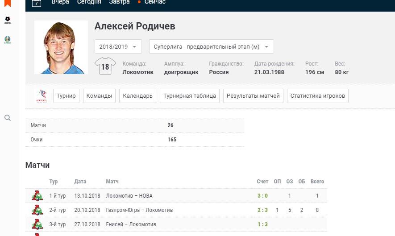Click the Lokomotiv logo in the 2-й тур row
This screenshot has width=395, height=236.
click(x=37, y=210)
